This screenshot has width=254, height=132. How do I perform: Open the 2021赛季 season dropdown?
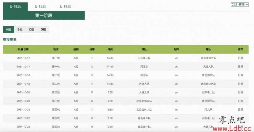pos(239,4)
